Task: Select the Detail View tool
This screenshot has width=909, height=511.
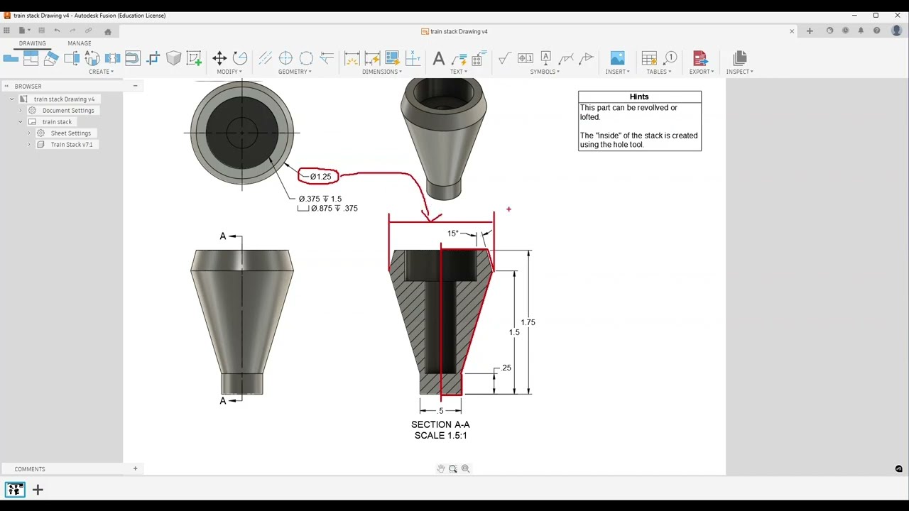Action: [x=92, y=58]
